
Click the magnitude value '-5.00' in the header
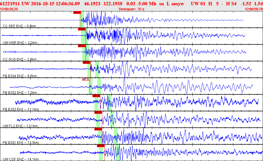coord(142,4)
